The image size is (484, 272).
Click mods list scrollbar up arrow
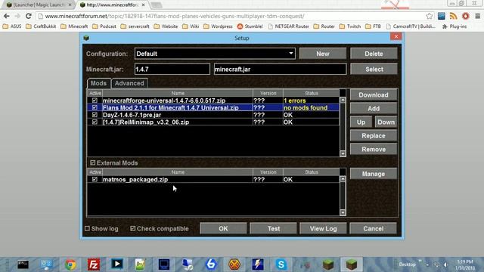click(343, 100)
